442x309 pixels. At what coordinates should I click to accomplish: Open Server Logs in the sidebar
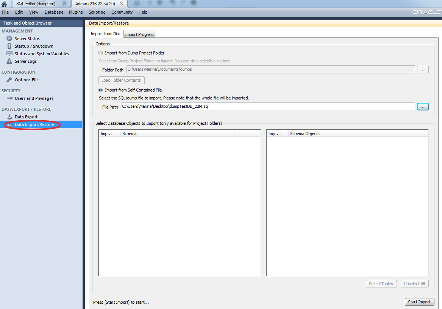coord(26,61)
